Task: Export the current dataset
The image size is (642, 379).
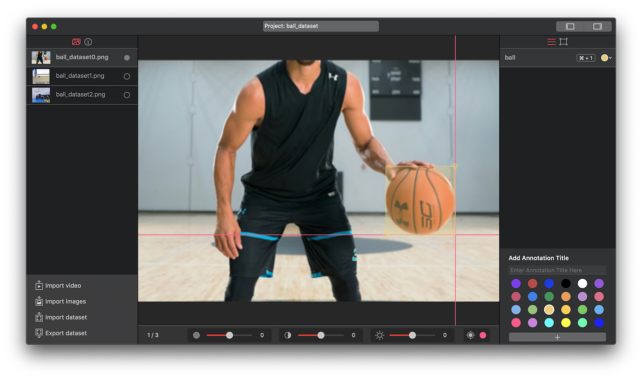Action: coord(66,333)
